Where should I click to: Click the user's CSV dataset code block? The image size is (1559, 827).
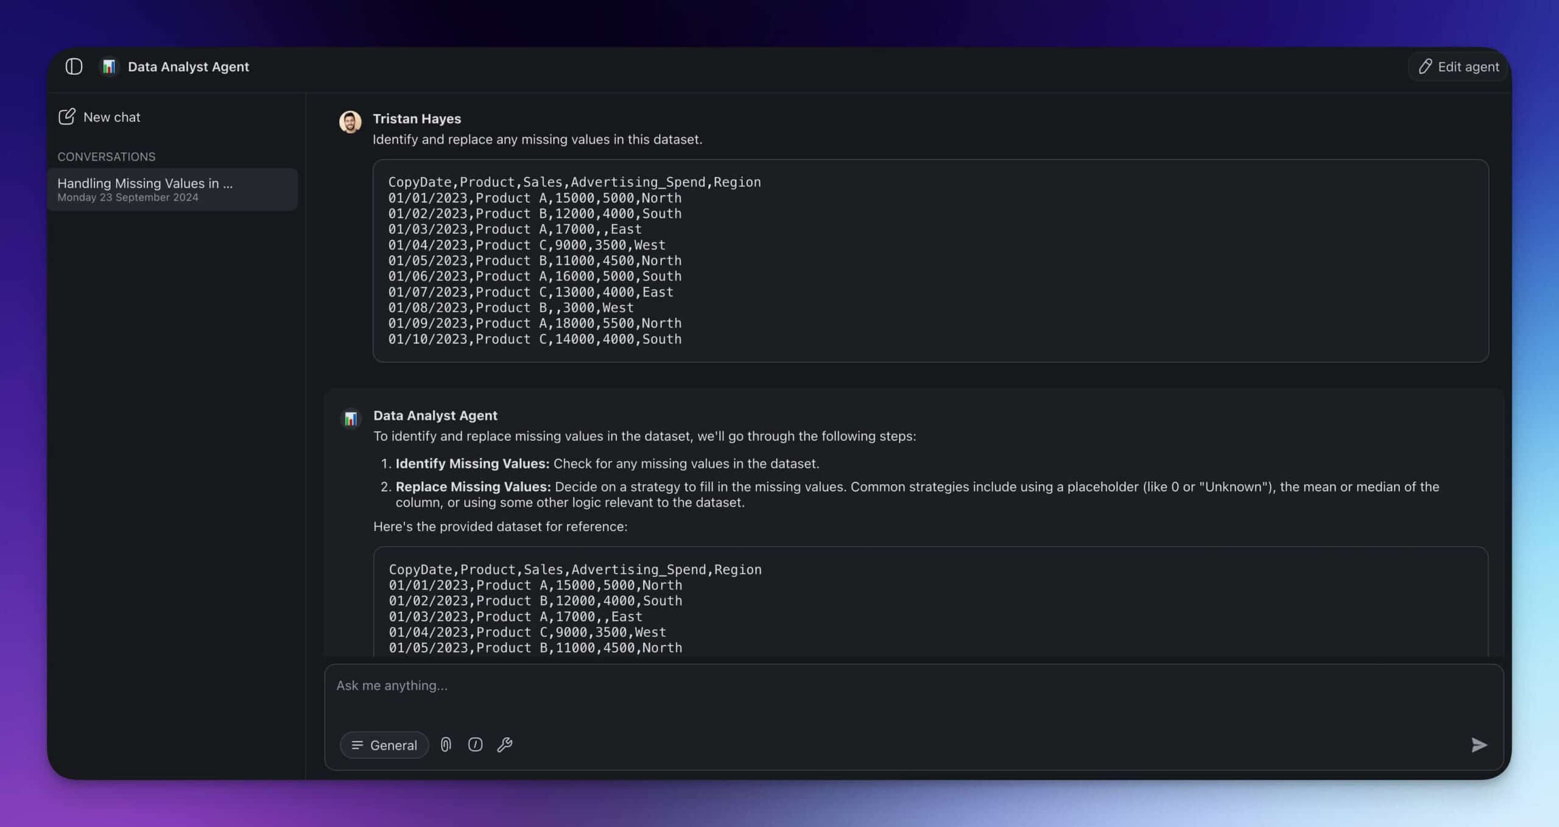pyautogui.click(x=930, y=261)
